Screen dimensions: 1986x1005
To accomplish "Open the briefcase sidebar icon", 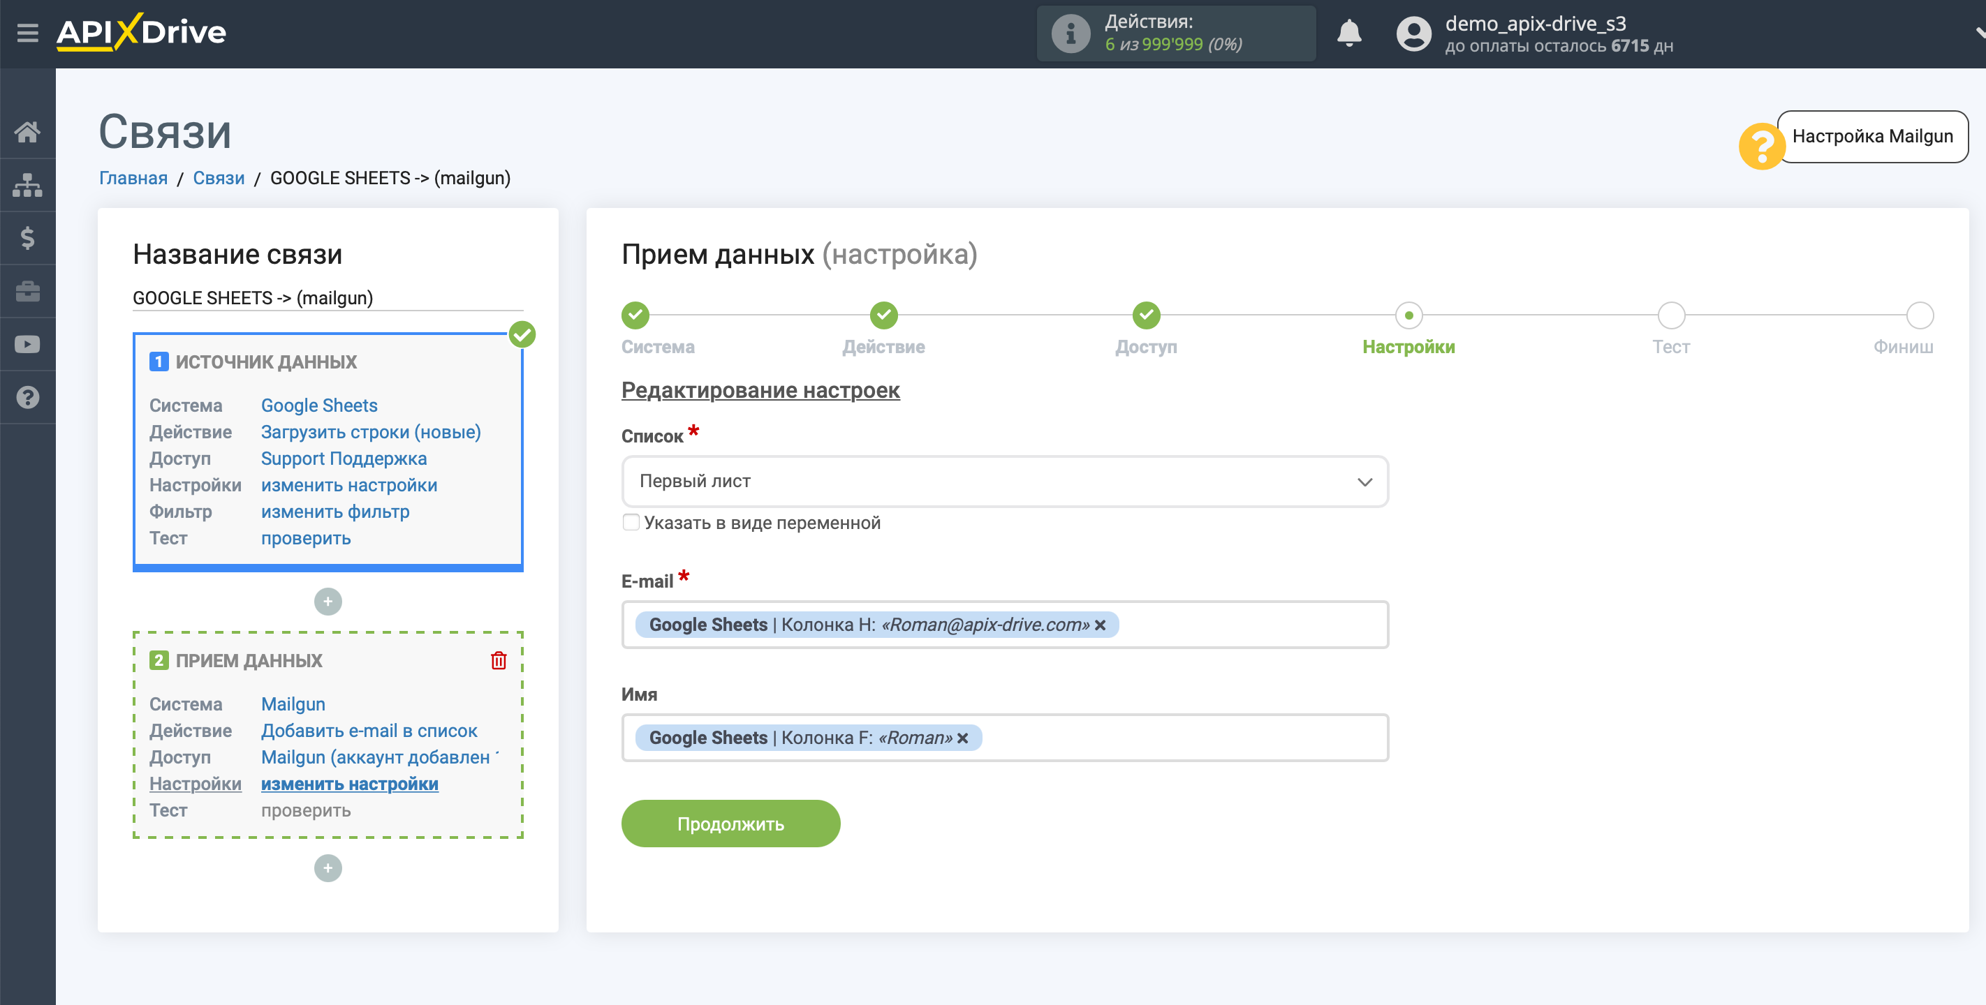I will (28, 291).
